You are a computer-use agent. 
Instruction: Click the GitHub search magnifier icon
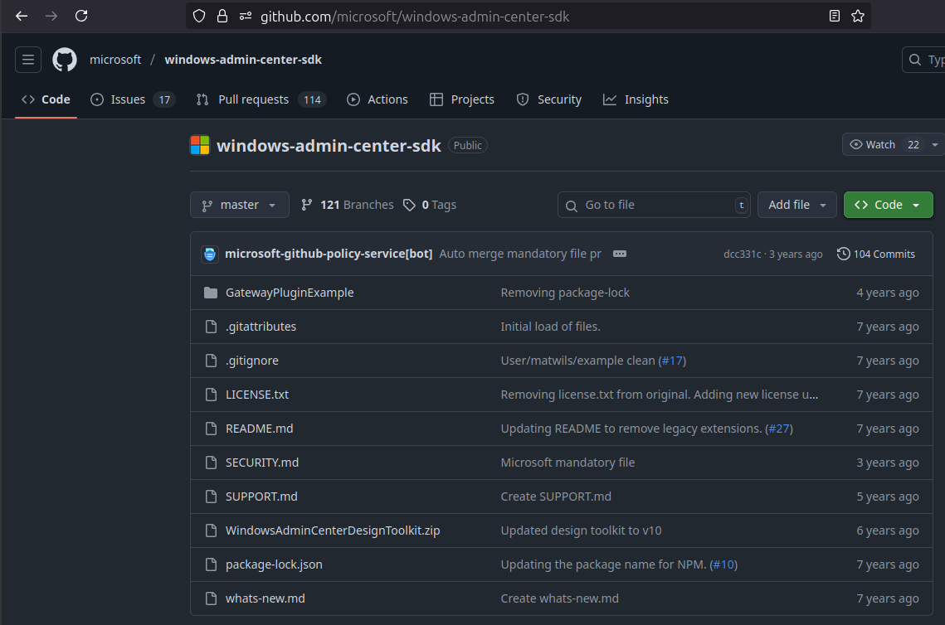tap(915, 60)
